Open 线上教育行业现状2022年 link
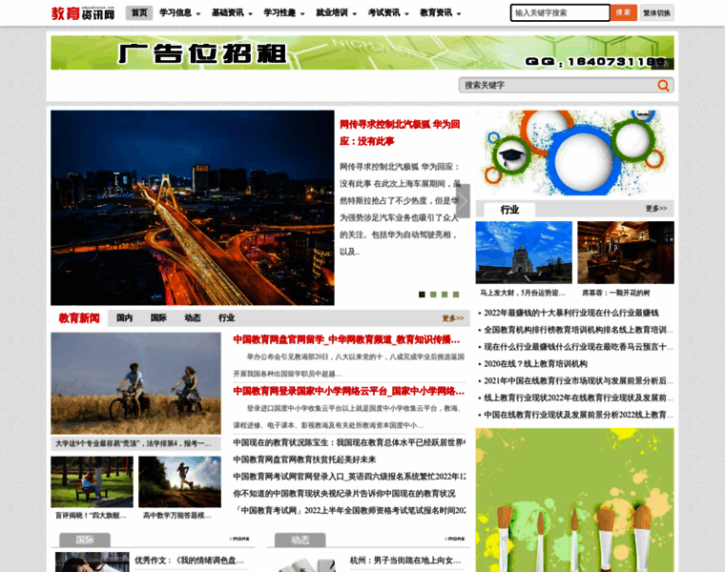This screenshot has height=572, width=725. tap(578, 398)
